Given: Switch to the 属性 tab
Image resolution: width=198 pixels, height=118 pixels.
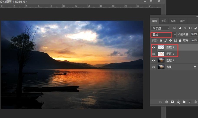Looking at the screenshot, I should point(182,21).
